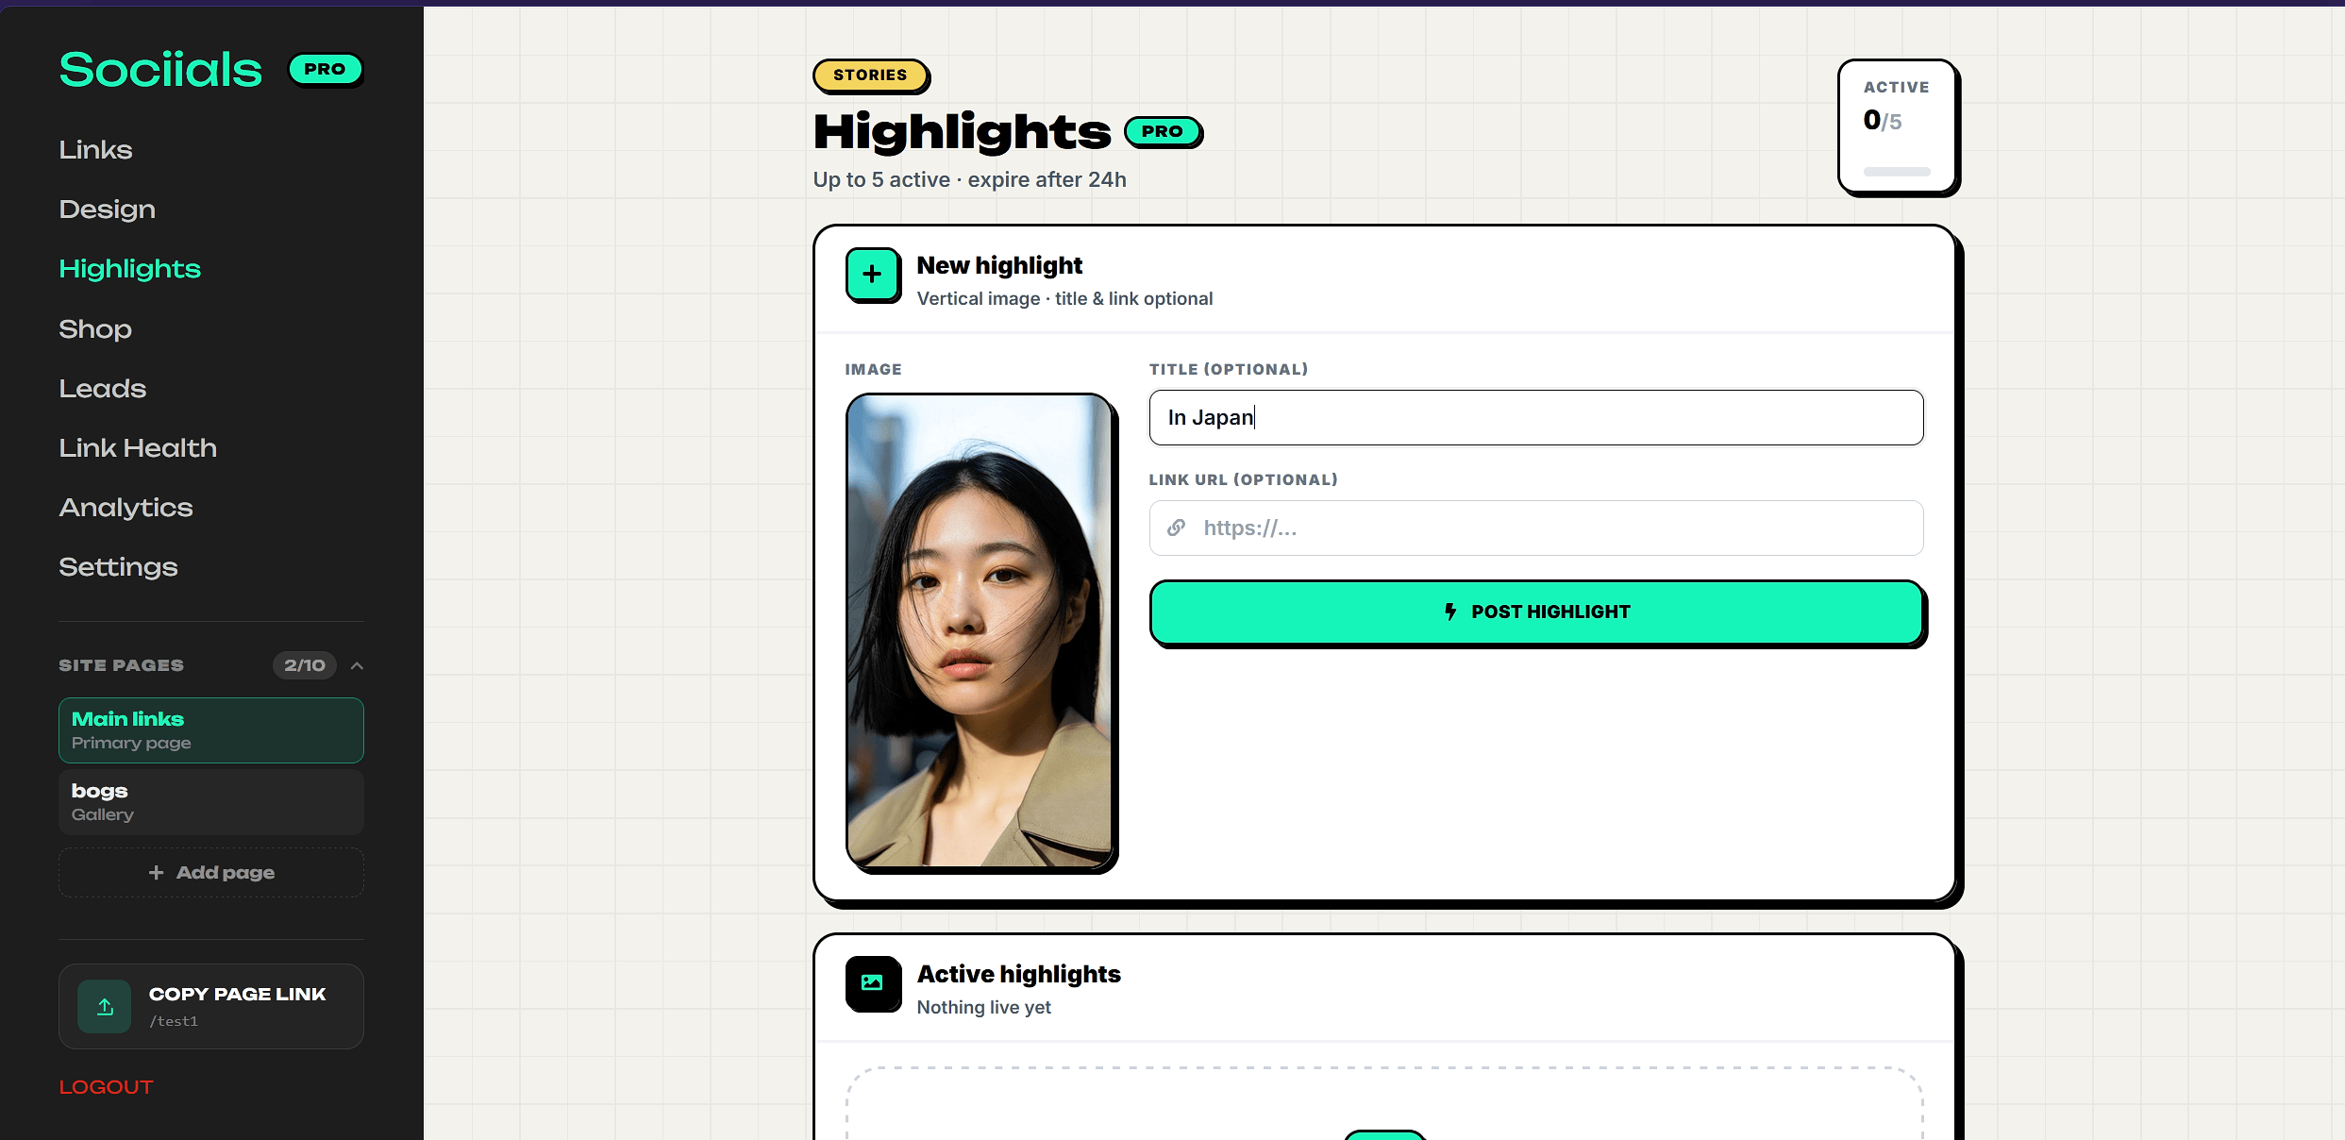Click Post Highlight button
Screen dimensions: 2345x1140
(x=1535, y=612)
